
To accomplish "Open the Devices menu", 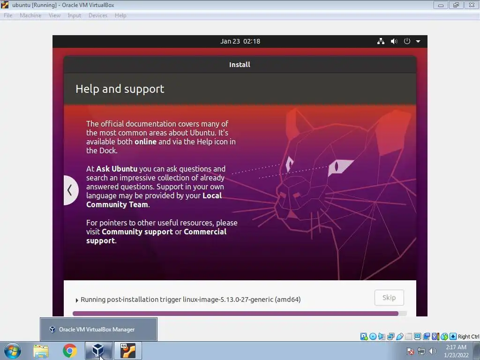I will coord(98,15).
